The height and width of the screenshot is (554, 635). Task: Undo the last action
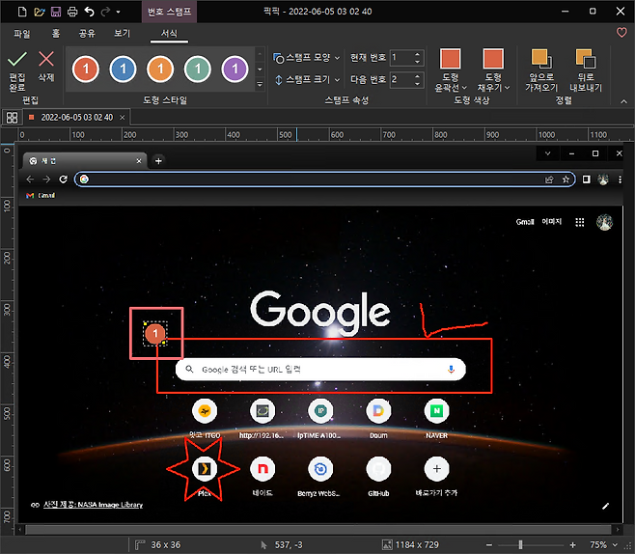point(89,12)
